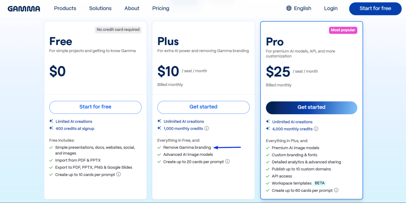Image resolution: width=406 pixels, height=203 pixels.
Task: Click Get started under the Pro plan
Action: point(311,107)
